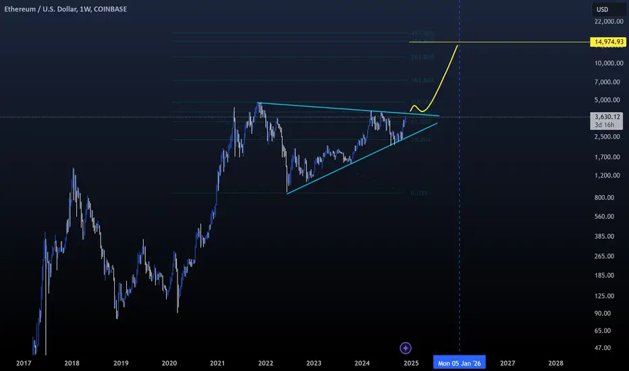The width and height of the screenshot is (629, 371).
Task: Click the 2027 label on the time axis
Action: 508,363
